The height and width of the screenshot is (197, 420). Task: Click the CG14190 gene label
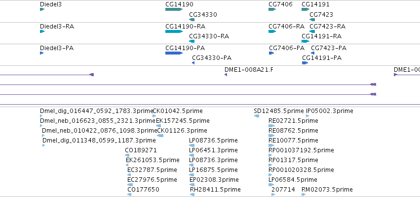point(179,4)
